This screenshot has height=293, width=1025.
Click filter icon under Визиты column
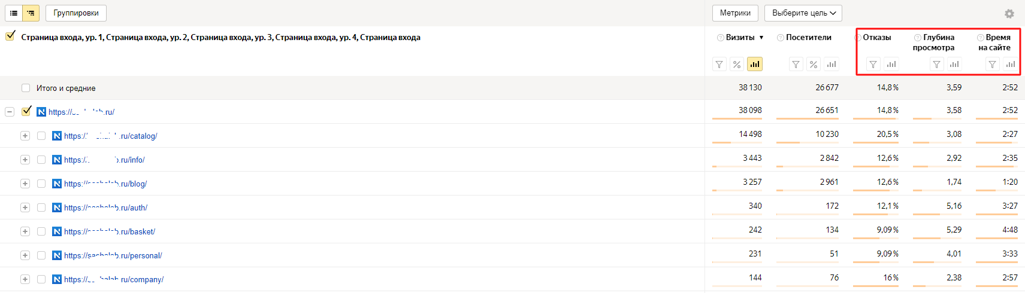[x=719, y=65]
